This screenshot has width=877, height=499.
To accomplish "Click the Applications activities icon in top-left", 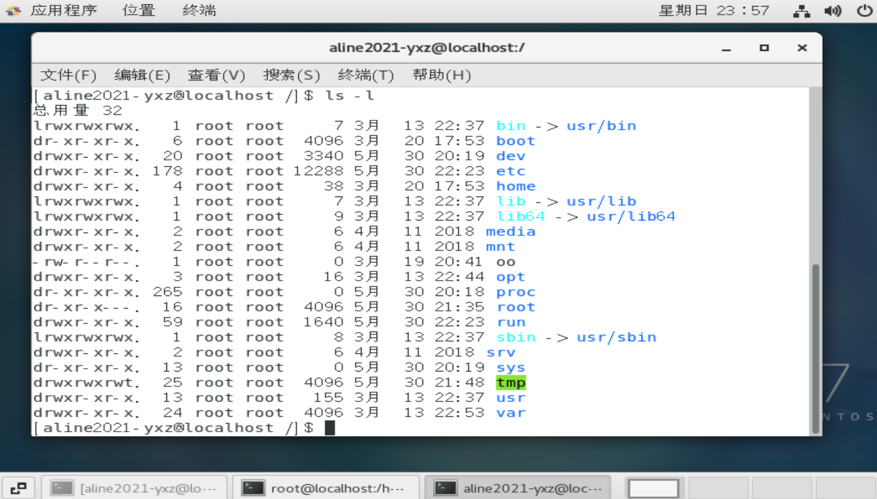I will pyautogui.click(x=13, y=10).
